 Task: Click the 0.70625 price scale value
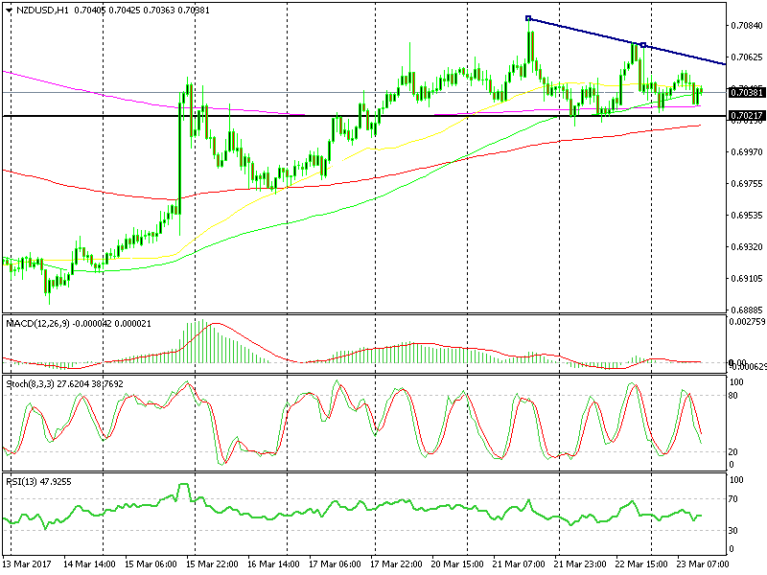click(x=746, y=57)
